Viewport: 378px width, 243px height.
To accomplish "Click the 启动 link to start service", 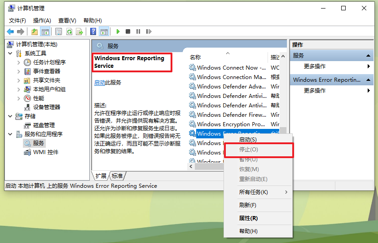I will 99,83.
